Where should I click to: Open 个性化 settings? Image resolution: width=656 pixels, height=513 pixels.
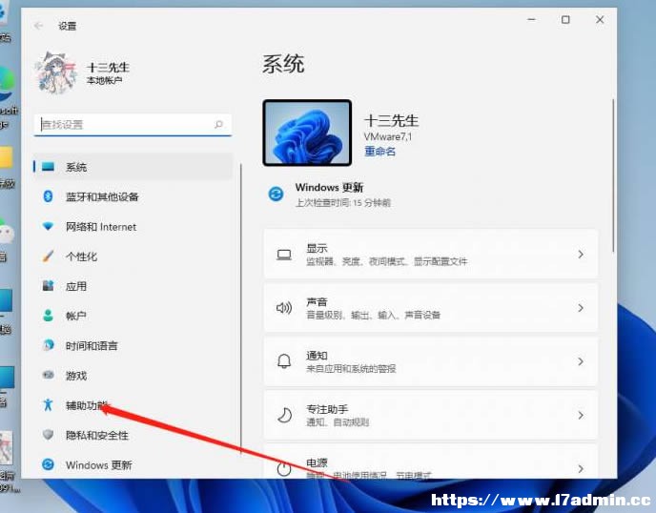(133, 256)
